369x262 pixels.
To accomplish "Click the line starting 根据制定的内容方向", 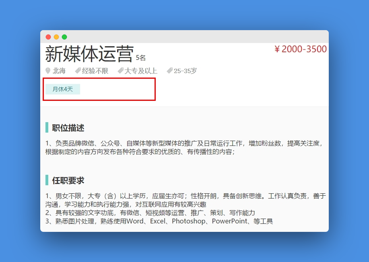I will pyautogui.click(x=140, y=152).
